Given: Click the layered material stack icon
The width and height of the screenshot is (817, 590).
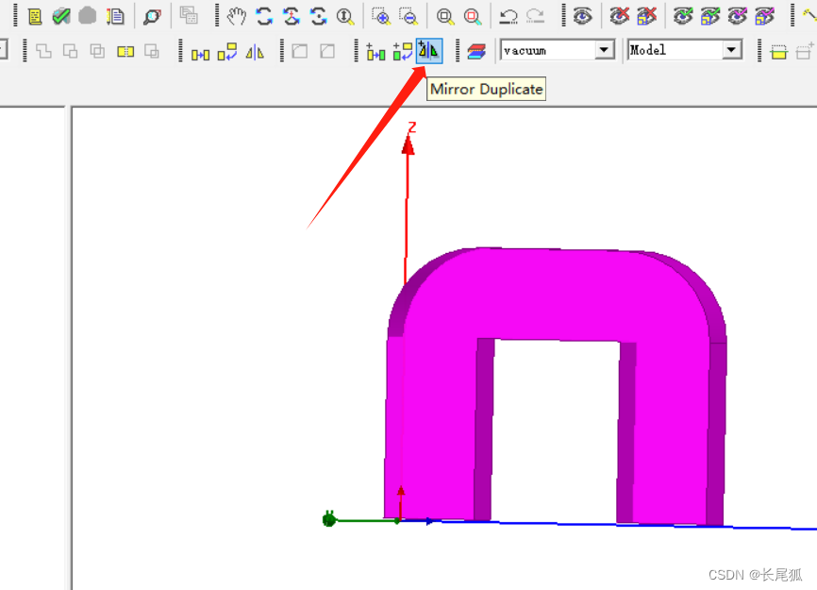Looking at the screenshot, I should [x=476, y=52].
